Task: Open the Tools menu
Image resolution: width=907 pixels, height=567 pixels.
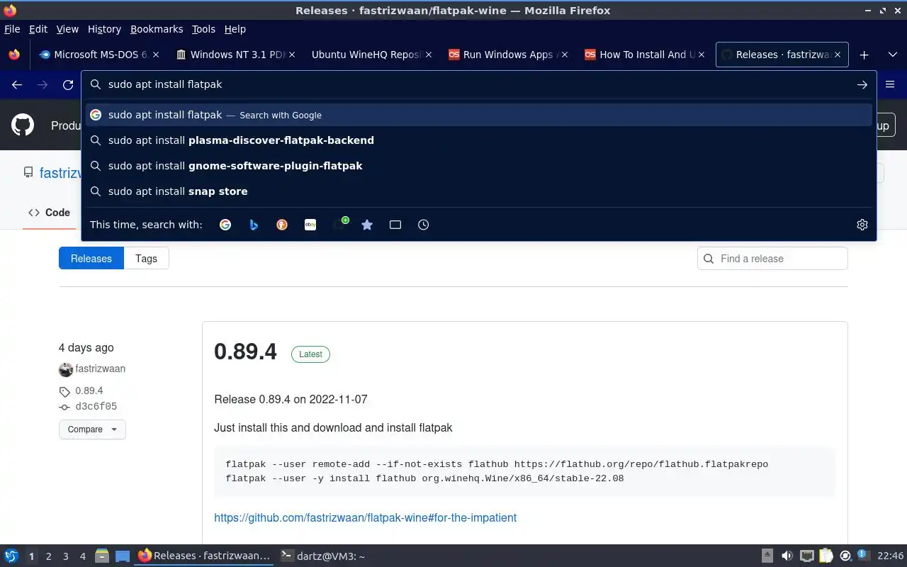Action: tap(203, 29)
